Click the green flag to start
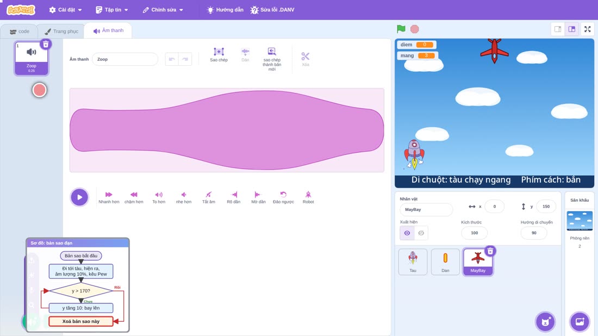Viewport: 598px width, 336px height. point(401,29)
